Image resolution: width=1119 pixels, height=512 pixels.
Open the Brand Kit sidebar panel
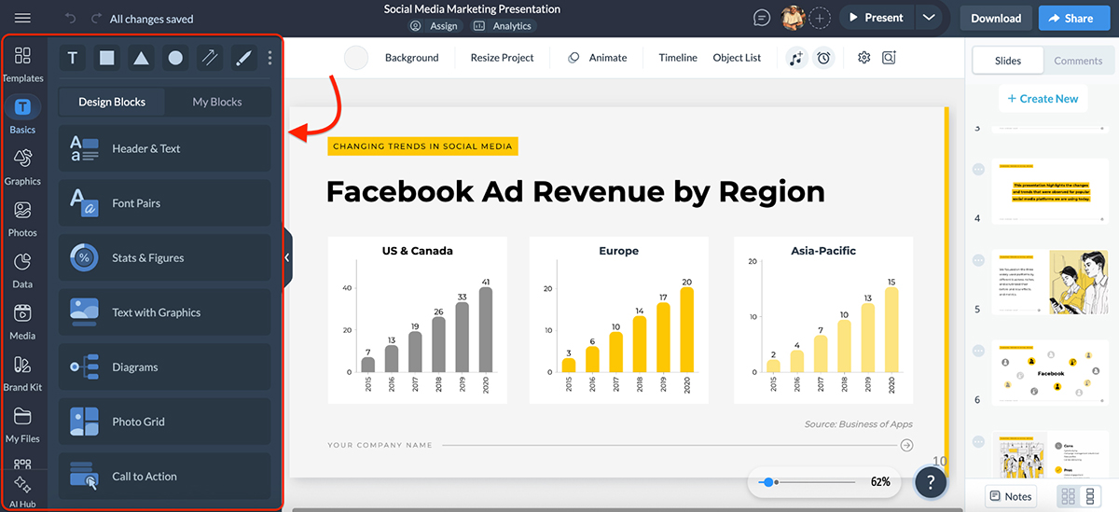coord(22,372)
